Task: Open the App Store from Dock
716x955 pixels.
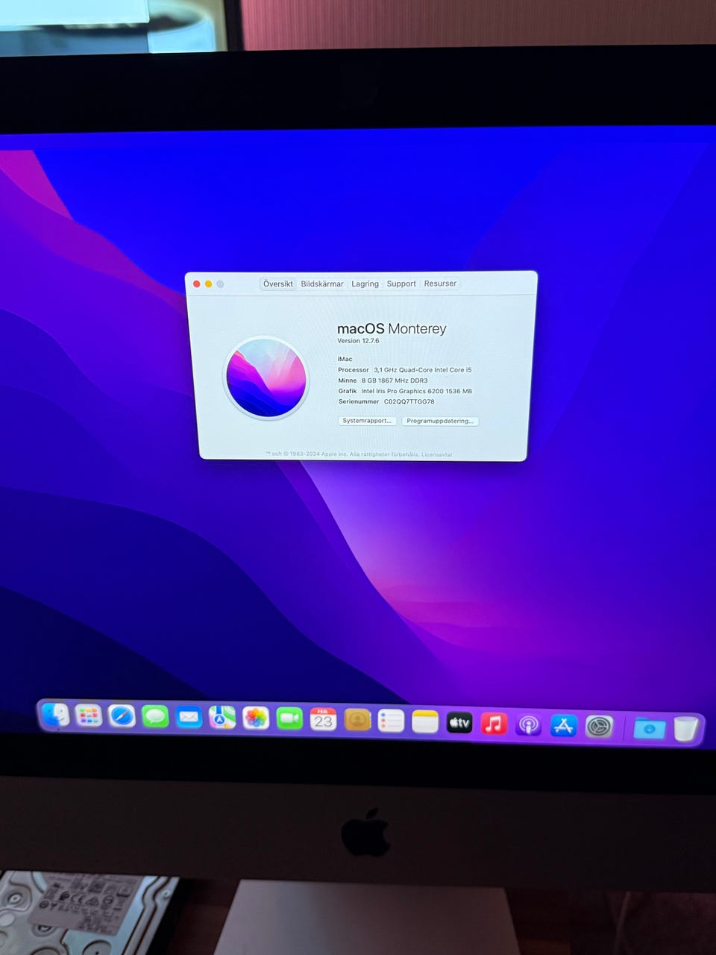Action: [x=564, y=724]
